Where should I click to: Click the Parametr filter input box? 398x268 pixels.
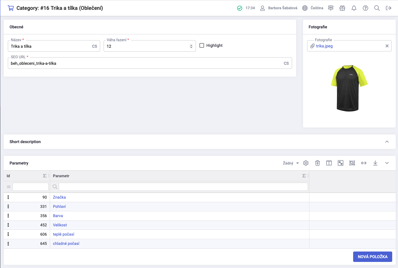point(183,187)
